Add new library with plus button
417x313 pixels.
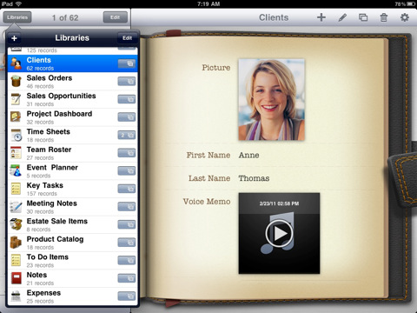[14, 38]
